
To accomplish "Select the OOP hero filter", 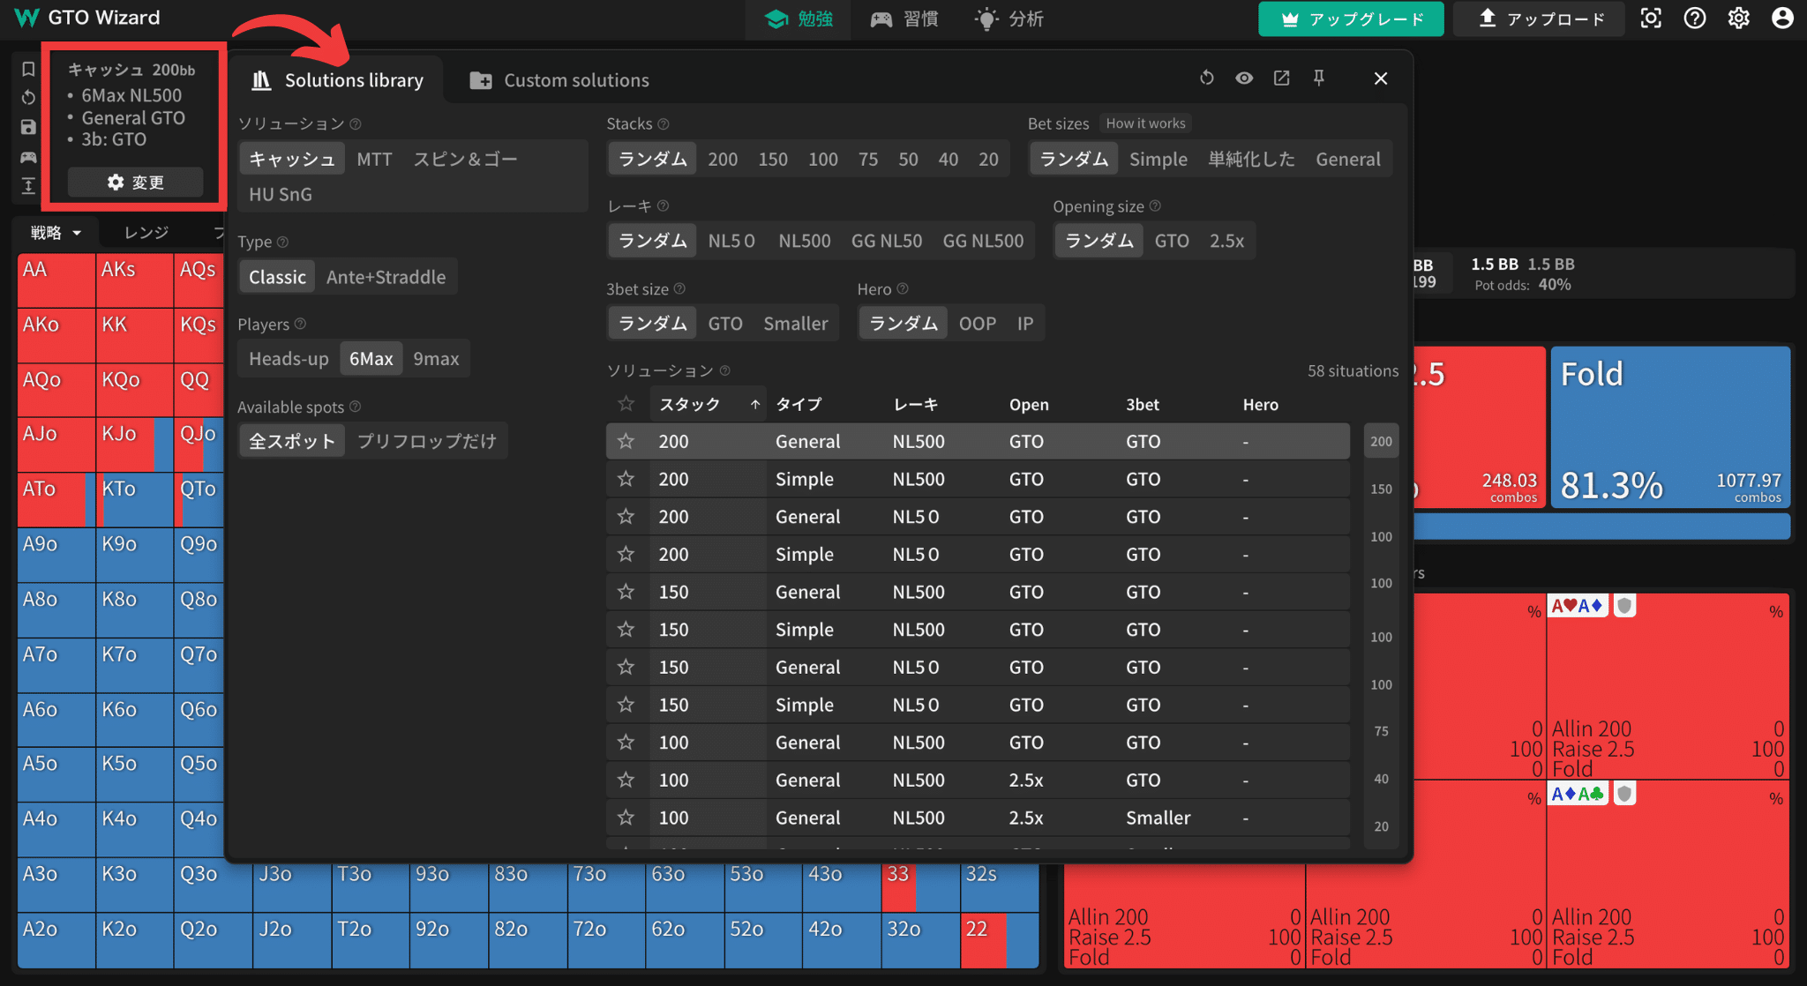I will coord(978,324).
